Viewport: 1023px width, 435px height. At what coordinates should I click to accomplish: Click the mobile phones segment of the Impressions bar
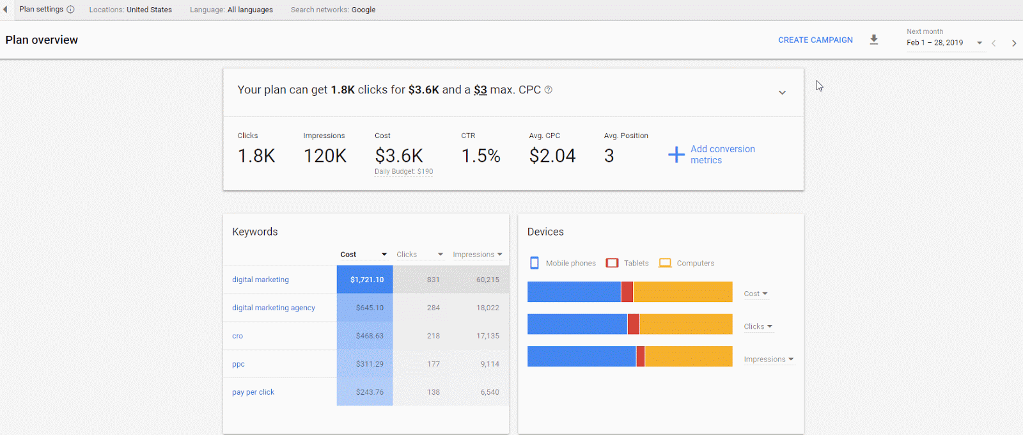click(582, 356)
